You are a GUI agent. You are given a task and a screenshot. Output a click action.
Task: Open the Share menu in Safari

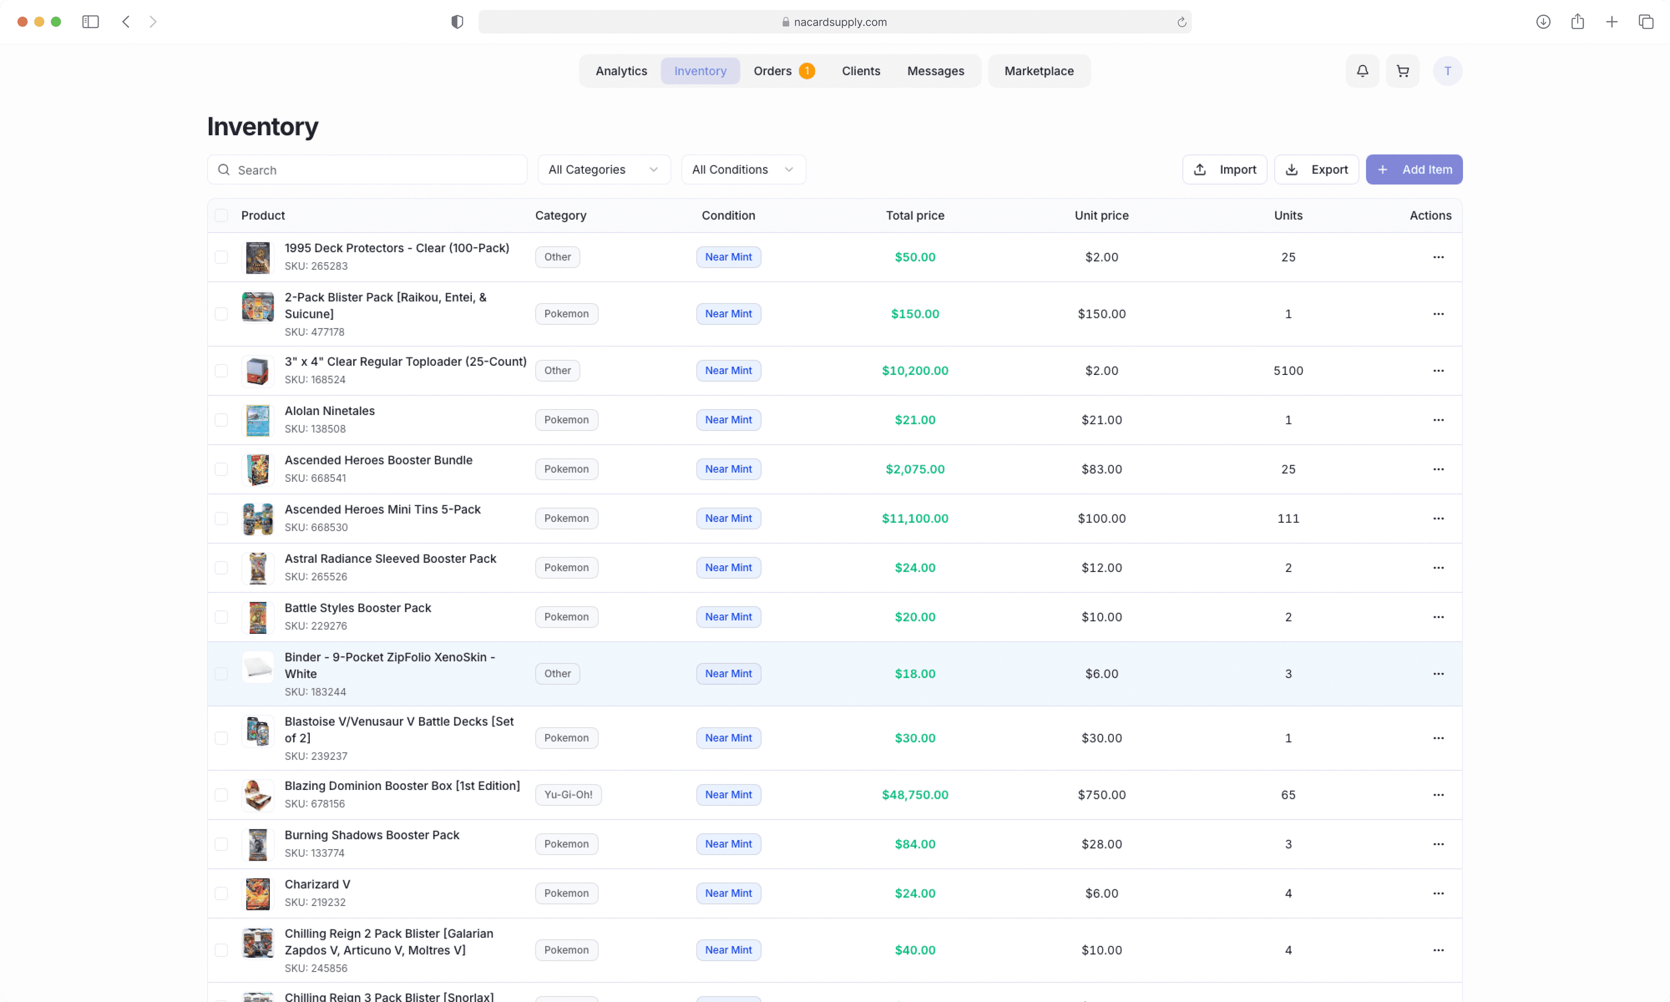coord(1577,22)
